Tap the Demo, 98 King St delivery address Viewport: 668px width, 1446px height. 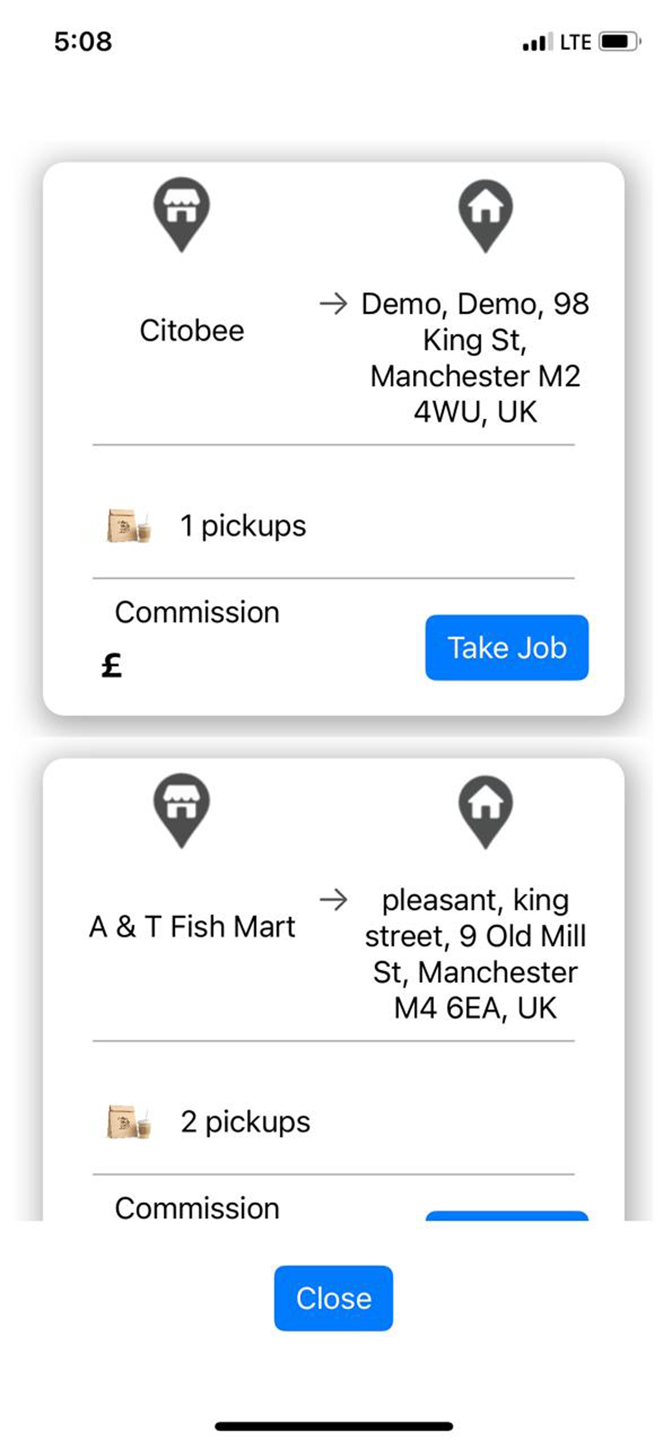coord(475,358)
